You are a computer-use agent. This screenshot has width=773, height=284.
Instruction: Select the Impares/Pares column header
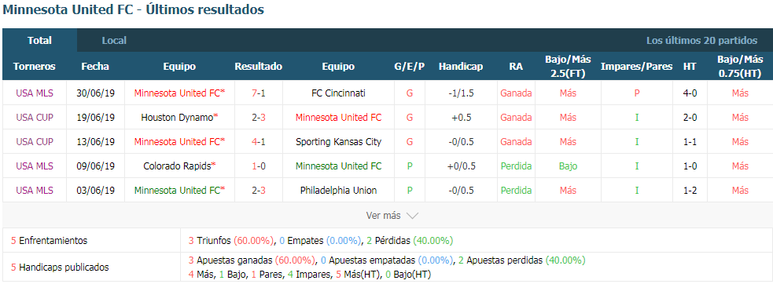(x=636, y=67)
